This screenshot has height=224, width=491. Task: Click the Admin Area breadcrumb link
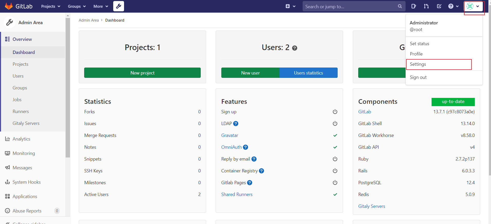click(x=89, y=20)
